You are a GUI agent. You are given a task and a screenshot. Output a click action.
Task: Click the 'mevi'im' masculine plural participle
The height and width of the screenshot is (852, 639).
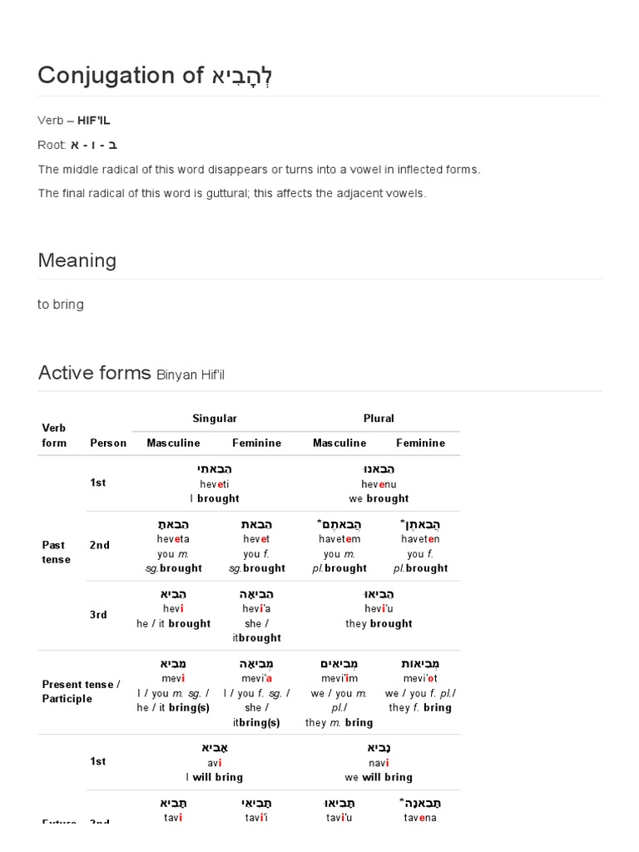pyautogui.click(x=338, y=678)
